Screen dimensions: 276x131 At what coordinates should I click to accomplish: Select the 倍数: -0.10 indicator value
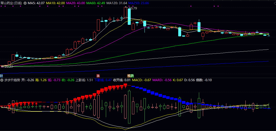coord(204,80)
